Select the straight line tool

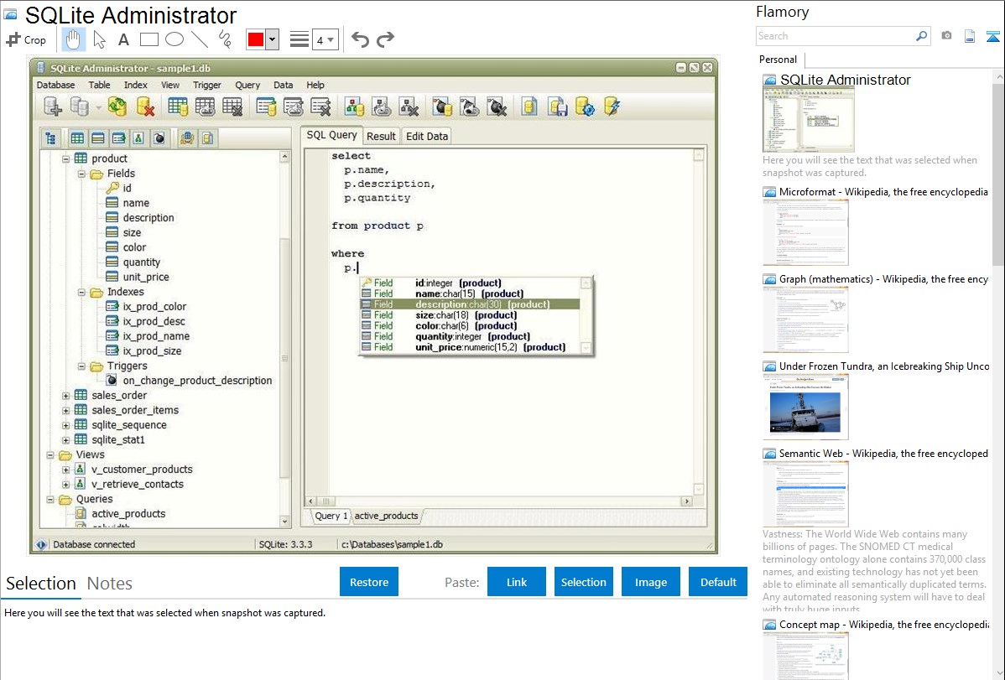pos(200,39)
